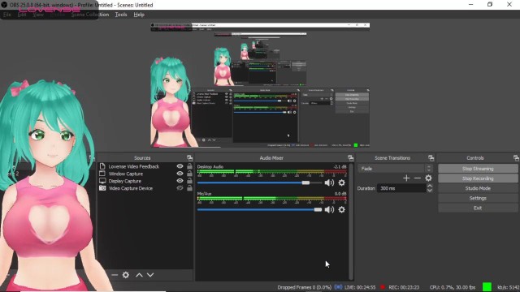Remove scene transition with minus icon
520x292 pixels.
tap(418, 178)
